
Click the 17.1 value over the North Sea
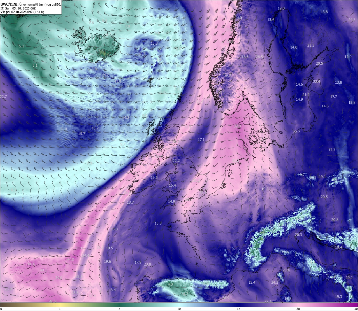pyautogui.click(x=201, y=139)
